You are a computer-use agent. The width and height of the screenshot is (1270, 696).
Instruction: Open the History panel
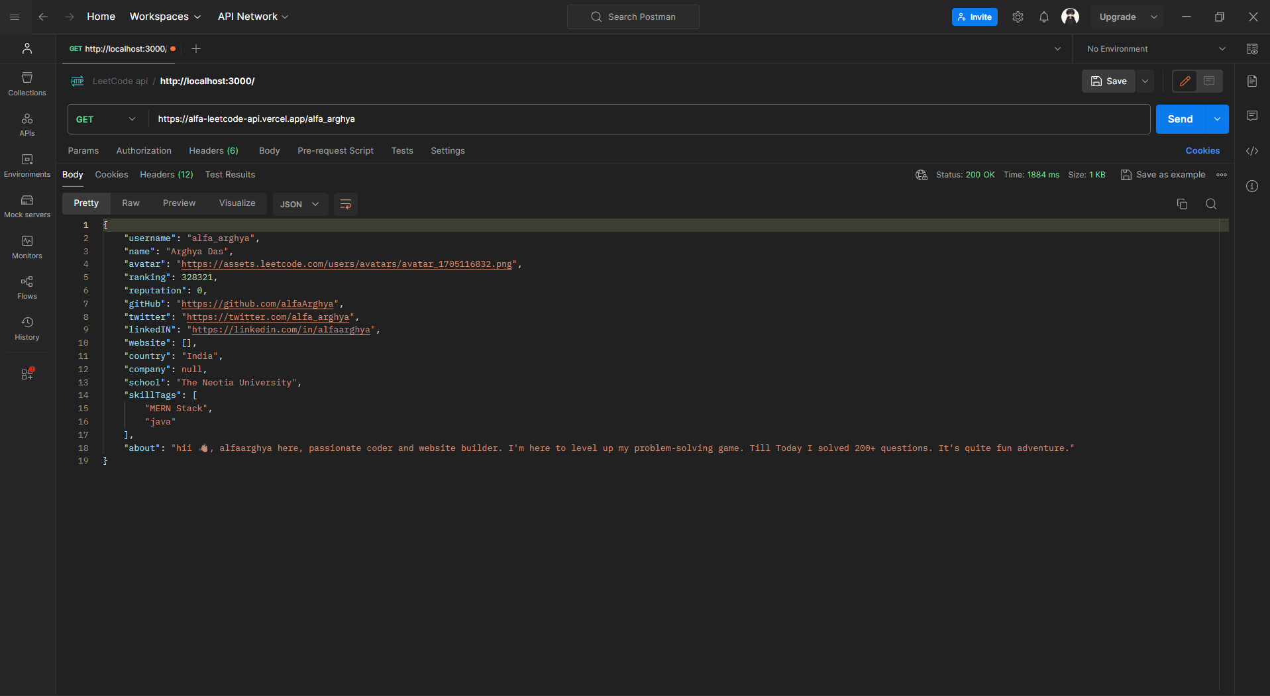pos(27,328)
